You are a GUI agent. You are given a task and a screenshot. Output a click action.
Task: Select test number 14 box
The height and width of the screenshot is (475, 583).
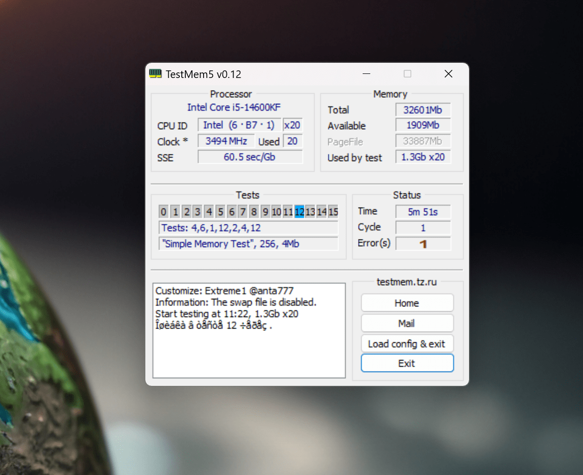click(x=322, y=212)
